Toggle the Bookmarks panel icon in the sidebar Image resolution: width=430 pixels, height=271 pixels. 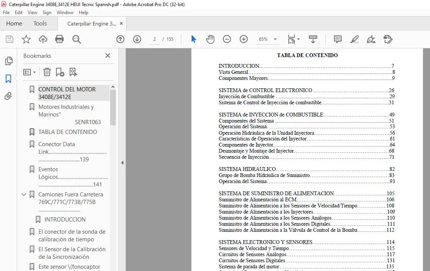(8, 79)
